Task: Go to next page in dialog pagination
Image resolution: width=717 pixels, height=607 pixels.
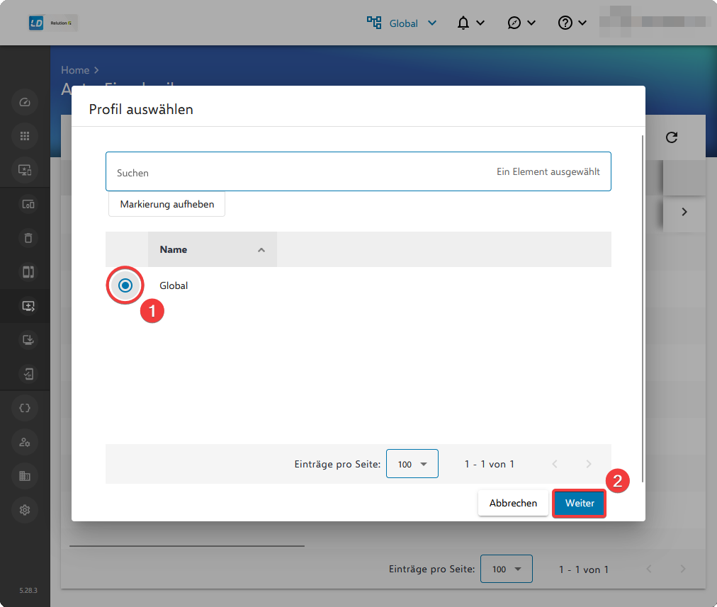Action: click(x=589, y=464)
